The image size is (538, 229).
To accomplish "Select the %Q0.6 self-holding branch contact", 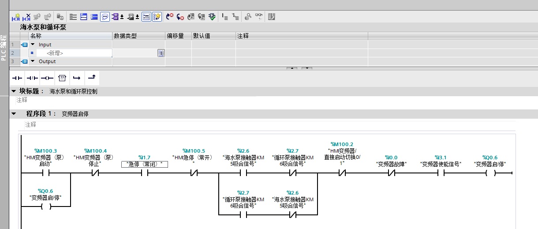I will (45, 206).
